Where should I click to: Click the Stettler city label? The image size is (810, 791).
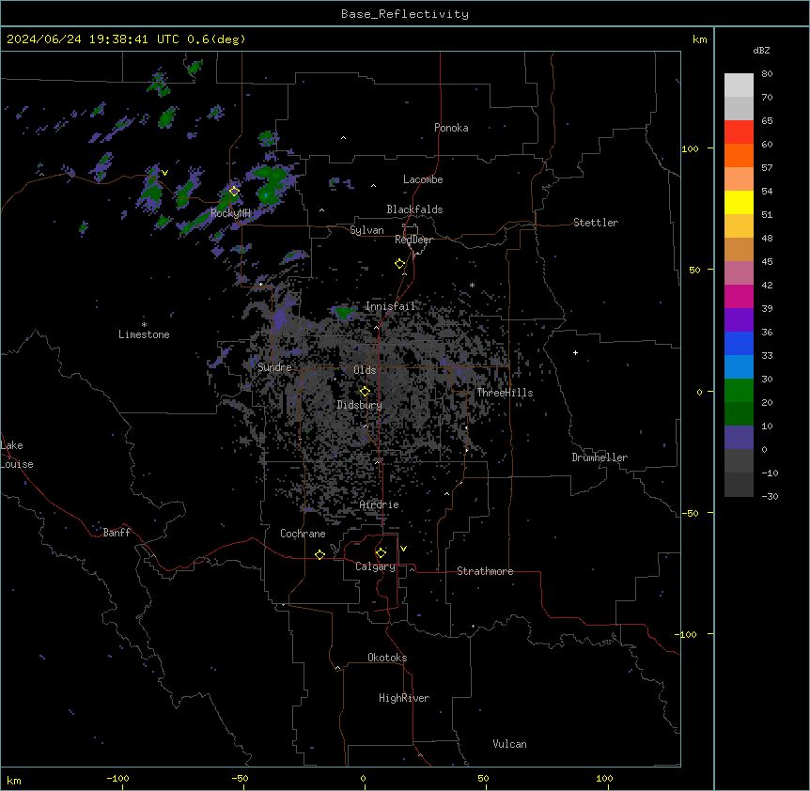click(596, 223)
